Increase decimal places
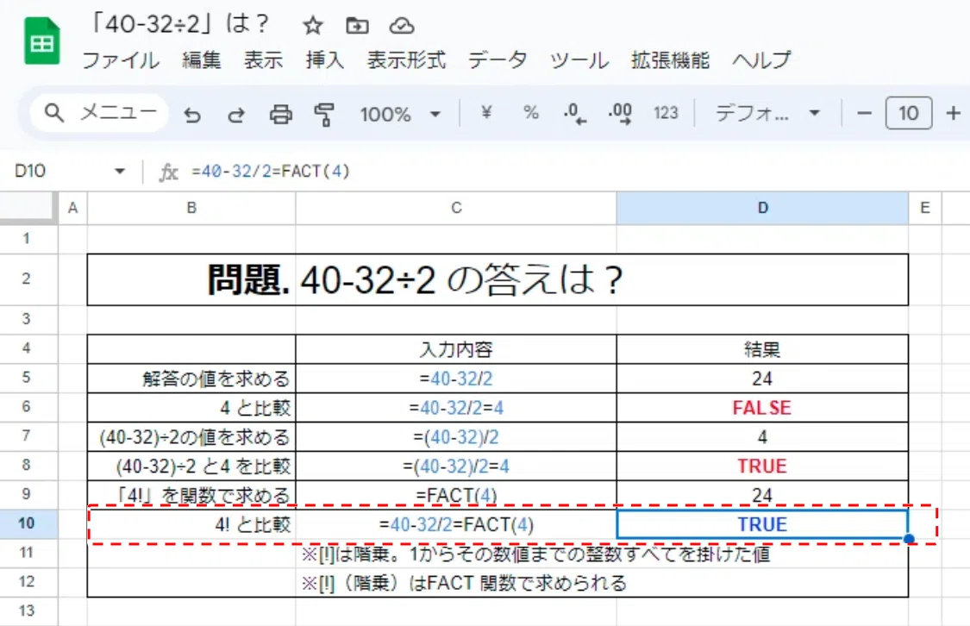970x626 pixels. click(620, 114)
